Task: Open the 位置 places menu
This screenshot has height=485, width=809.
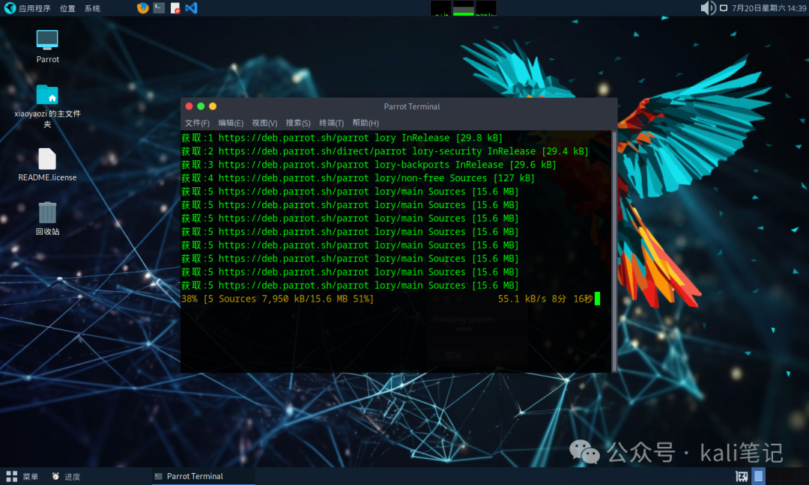Action: [x=67, y=8]
